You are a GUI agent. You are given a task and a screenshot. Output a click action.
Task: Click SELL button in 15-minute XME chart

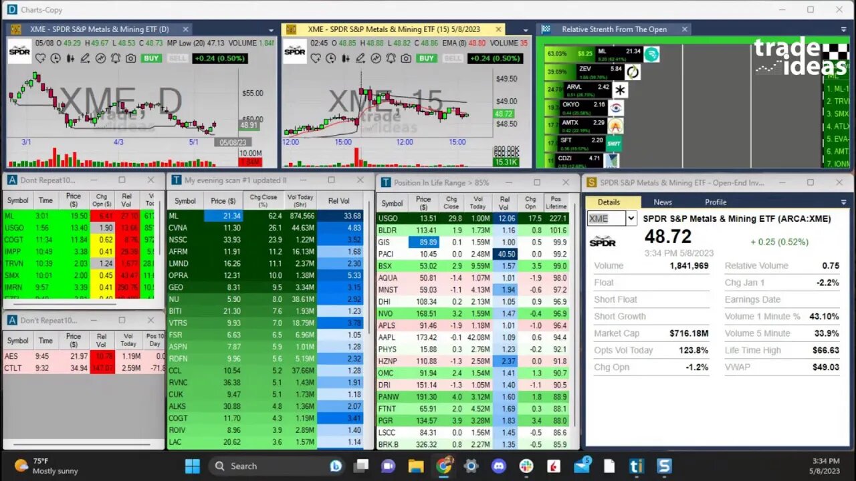click(x=453, y=58)
